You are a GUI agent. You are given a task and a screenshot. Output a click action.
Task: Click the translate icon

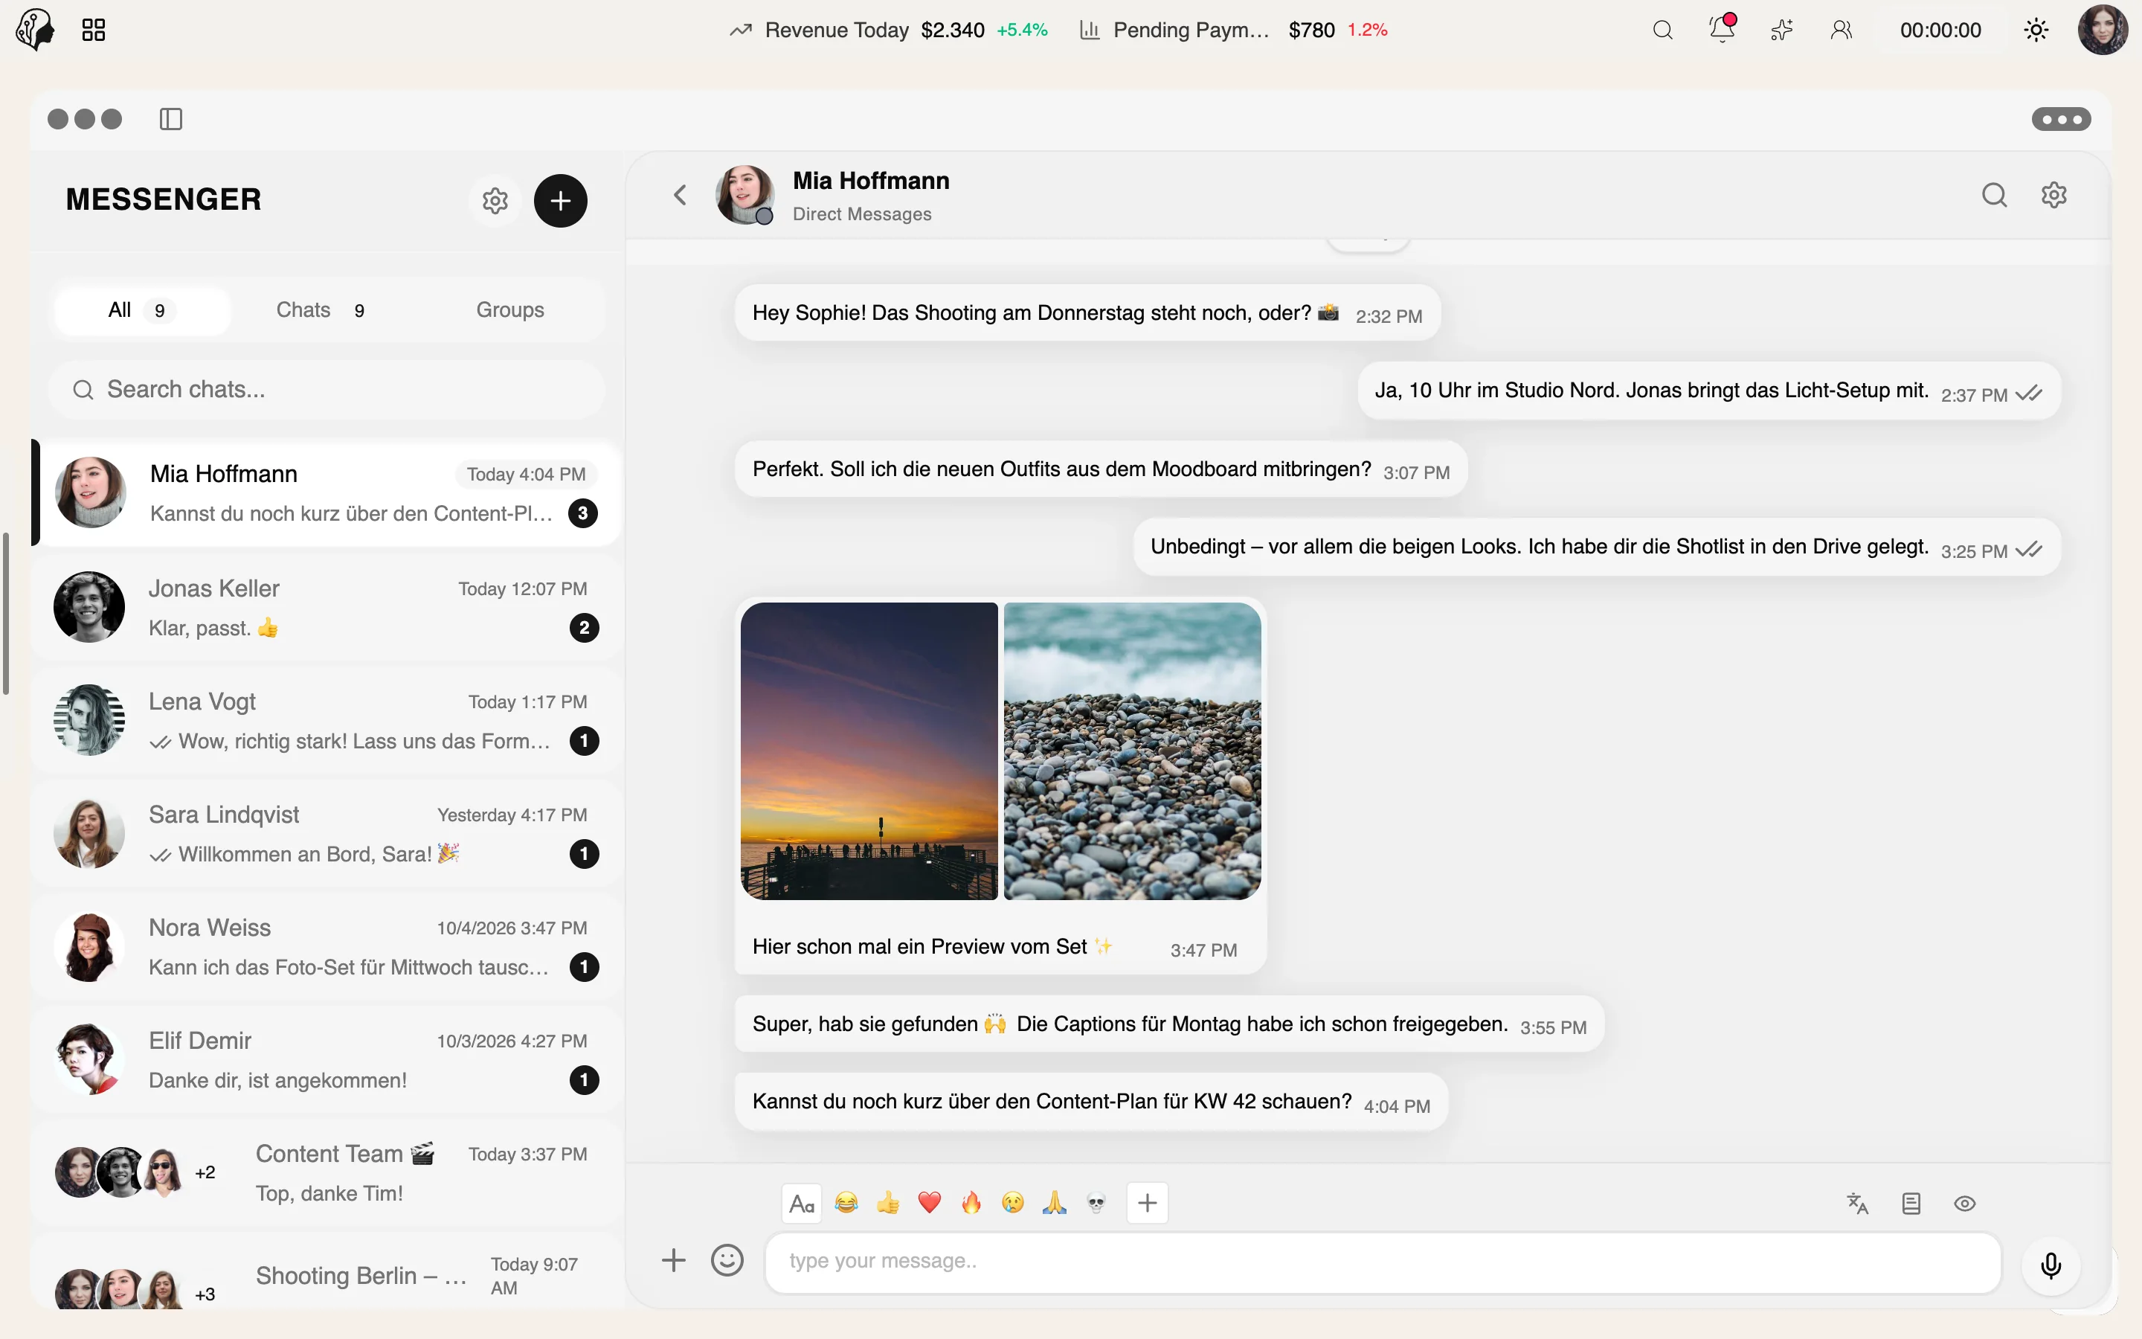[1857, 1204]
